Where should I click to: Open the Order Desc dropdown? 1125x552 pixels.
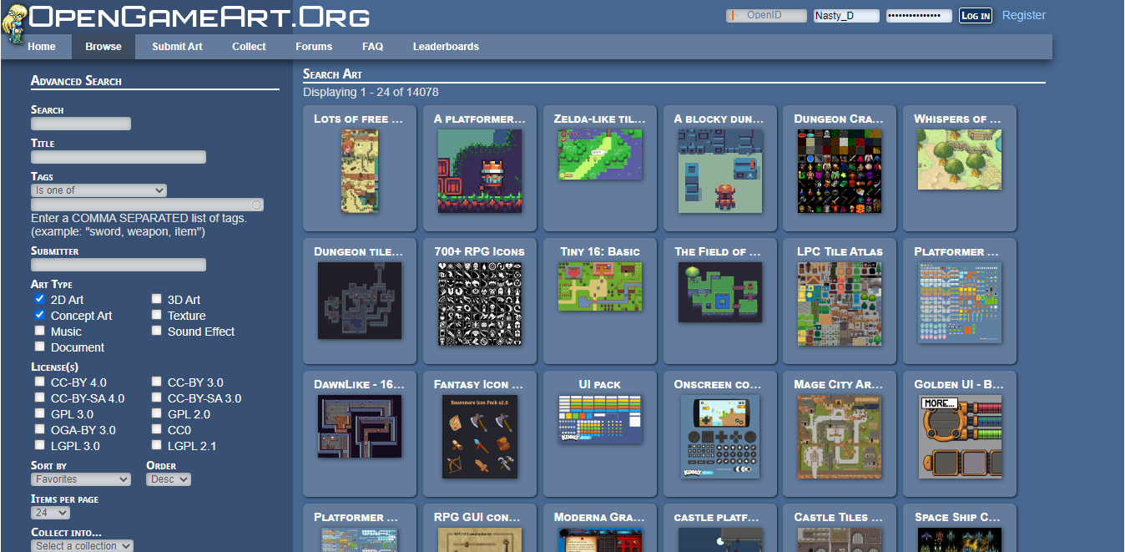pyautogui.click(x=169, y=479)
